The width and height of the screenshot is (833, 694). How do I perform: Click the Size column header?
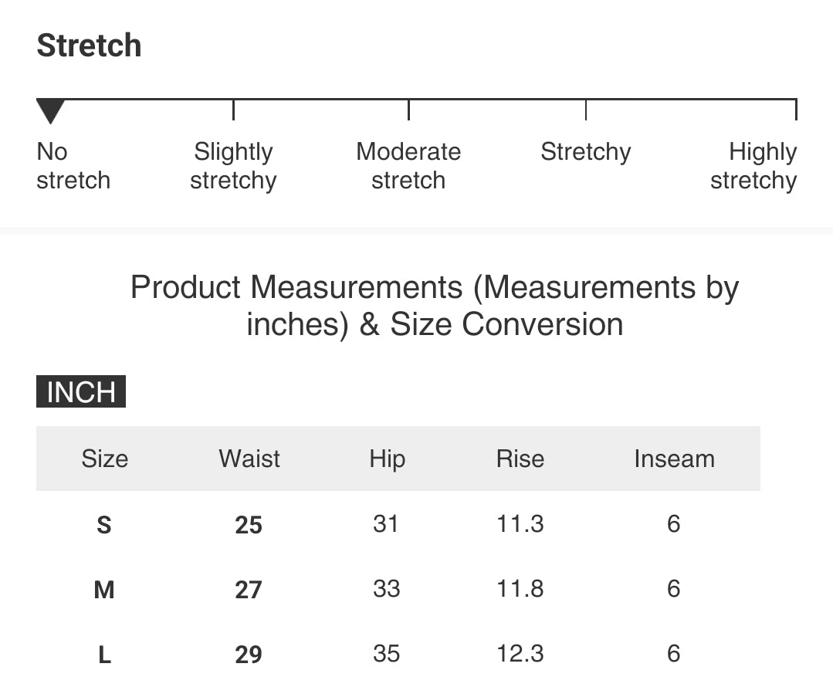[x=104, y=459]
